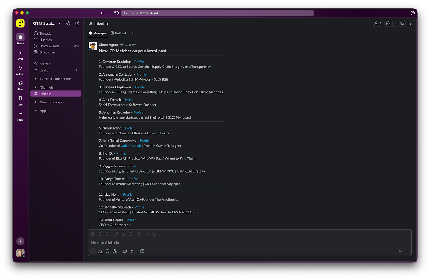Click the attach plus button in composer
This screenshot has height=279, width=430.
(x=93, y=251)
